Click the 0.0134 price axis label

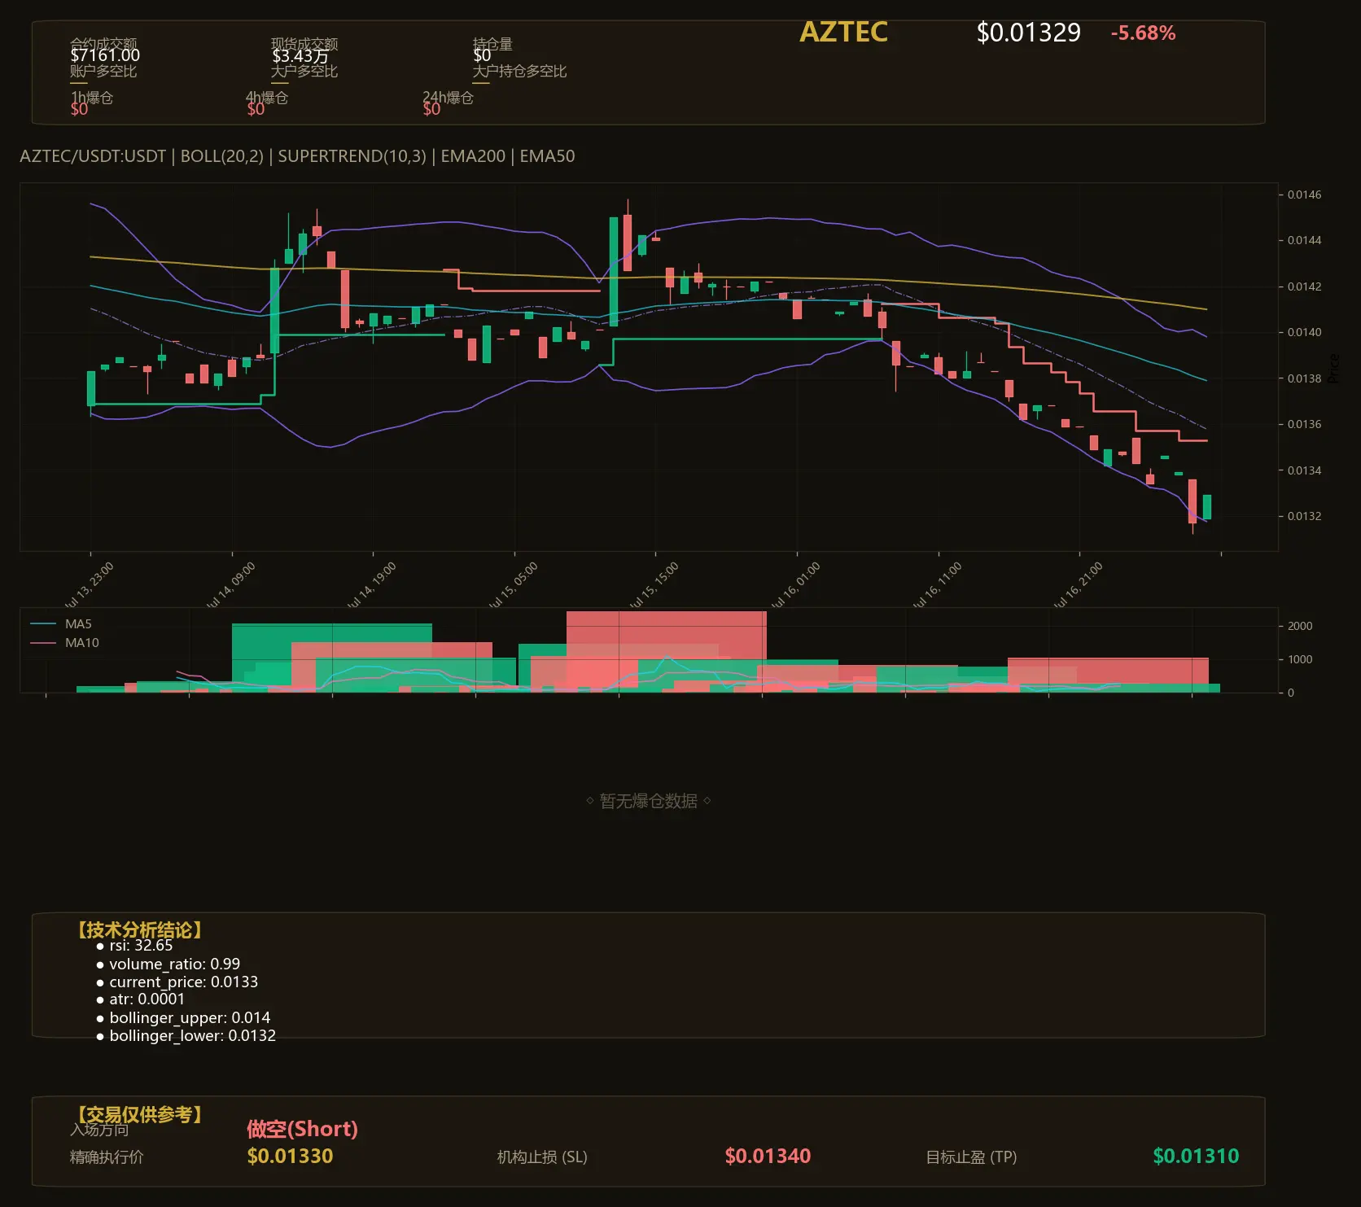[x=1304, y=470]
